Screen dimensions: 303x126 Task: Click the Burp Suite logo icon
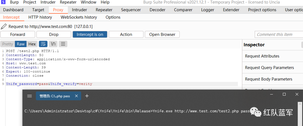click(x=3, y=2)
